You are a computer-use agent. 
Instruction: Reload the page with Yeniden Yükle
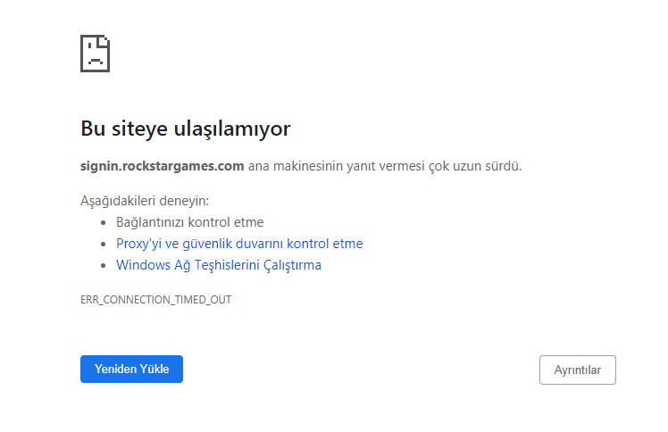pos(131,369)
